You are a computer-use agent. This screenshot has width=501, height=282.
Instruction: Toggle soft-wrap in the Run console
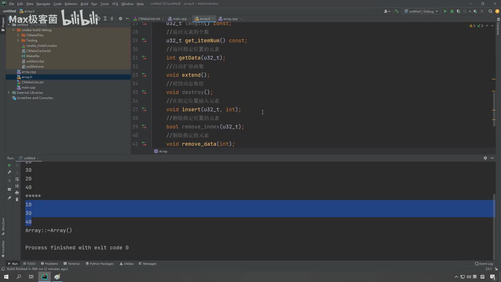(17, 179)
